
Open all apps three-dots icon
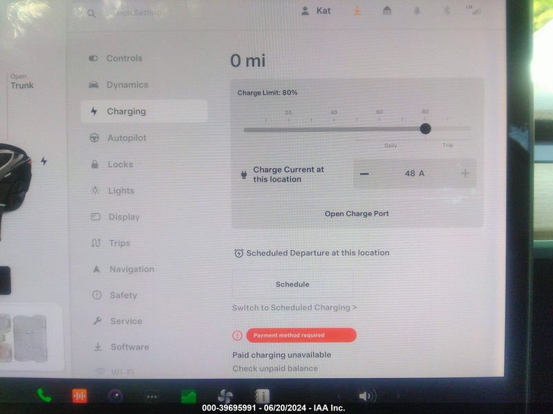(x=152, y=397)
